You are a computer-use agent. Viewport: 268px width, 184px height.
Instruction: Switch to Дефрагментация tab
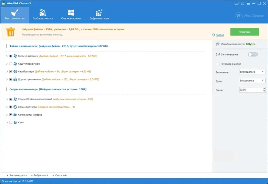pos(99,15)
